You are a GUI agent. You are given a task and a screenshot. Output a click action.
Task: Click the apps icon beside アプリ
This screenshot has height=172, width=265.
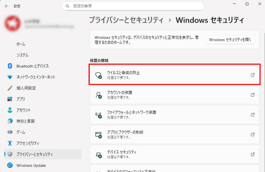(10, 99)
